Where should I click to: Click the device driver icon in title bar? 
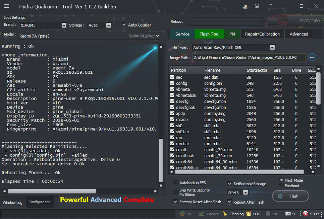pyautogui.click(x=245, y=6)
